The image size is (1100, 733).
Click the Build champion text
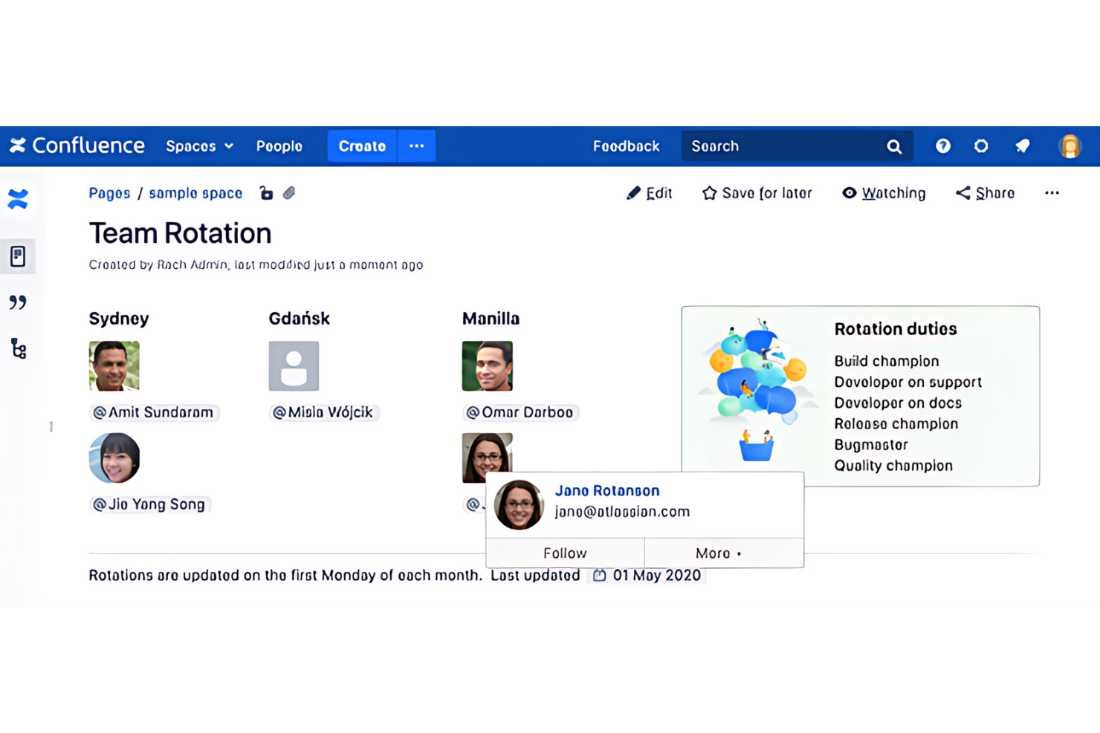pos(886,361)
